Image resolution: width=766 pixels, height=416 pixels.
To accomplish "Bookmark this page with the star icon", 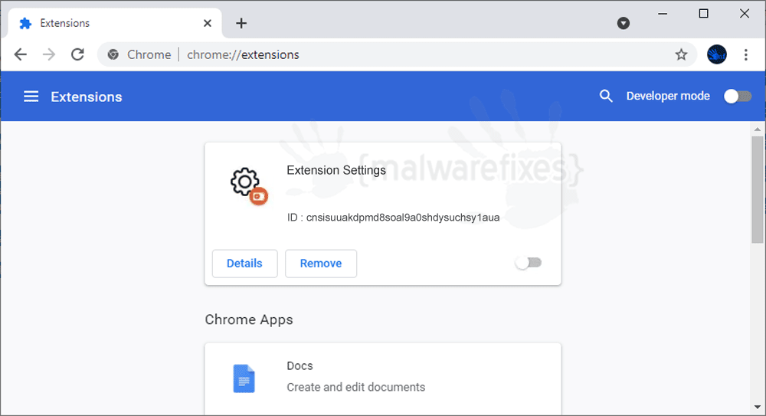I will pos(681,54).
